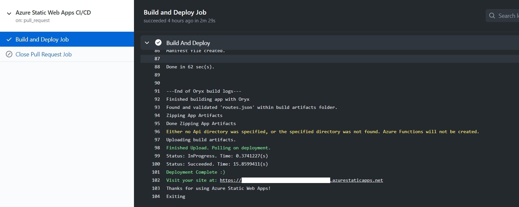The image size is (519, 207).
Task: Click the checkmark icon beside Build and Deploy Job
Action: [9, 40]
